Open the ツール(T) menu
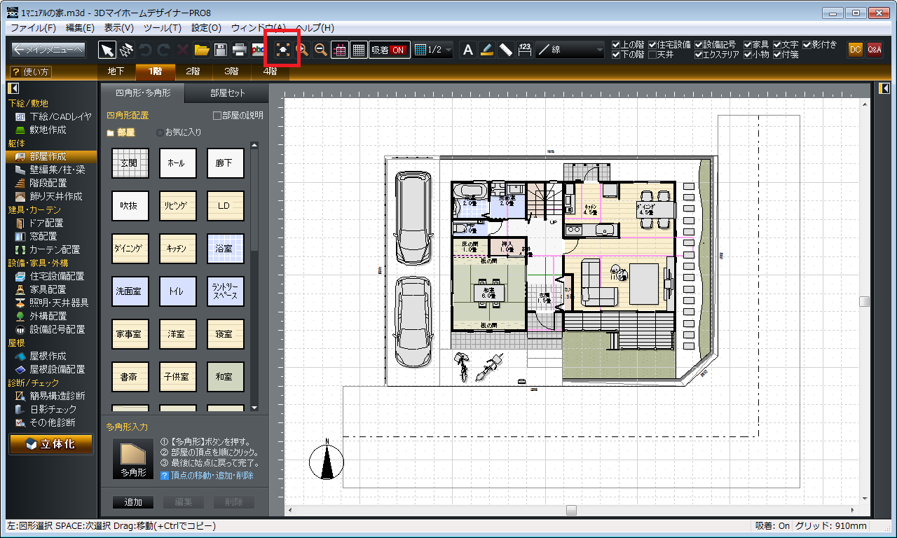Viewport: 897px width, 538px height. click(x=162, y=28)
